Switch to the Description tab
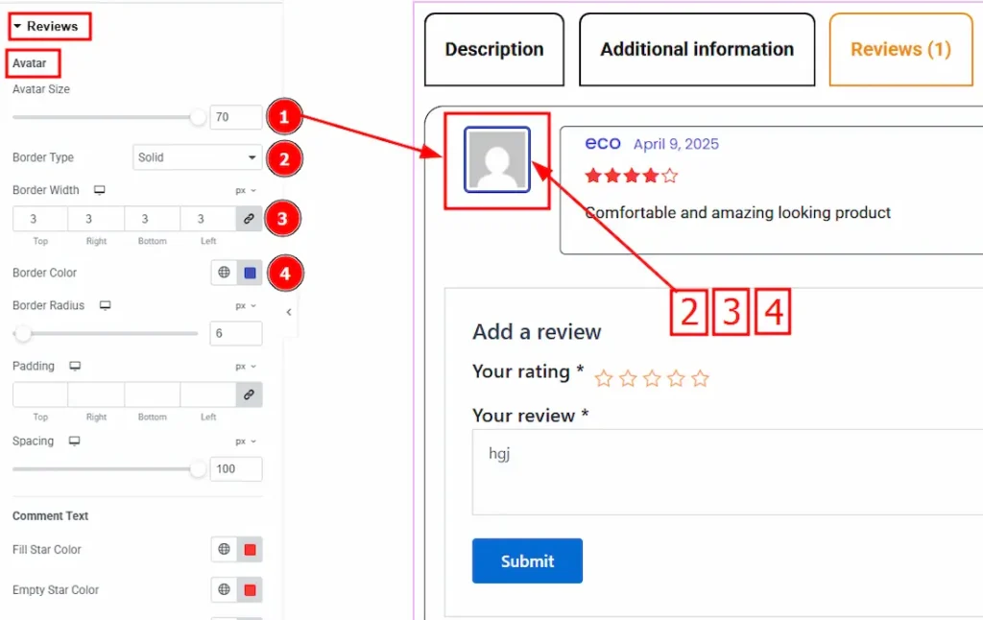The height and width of the screenshot is (620, 983). point(493,49)
